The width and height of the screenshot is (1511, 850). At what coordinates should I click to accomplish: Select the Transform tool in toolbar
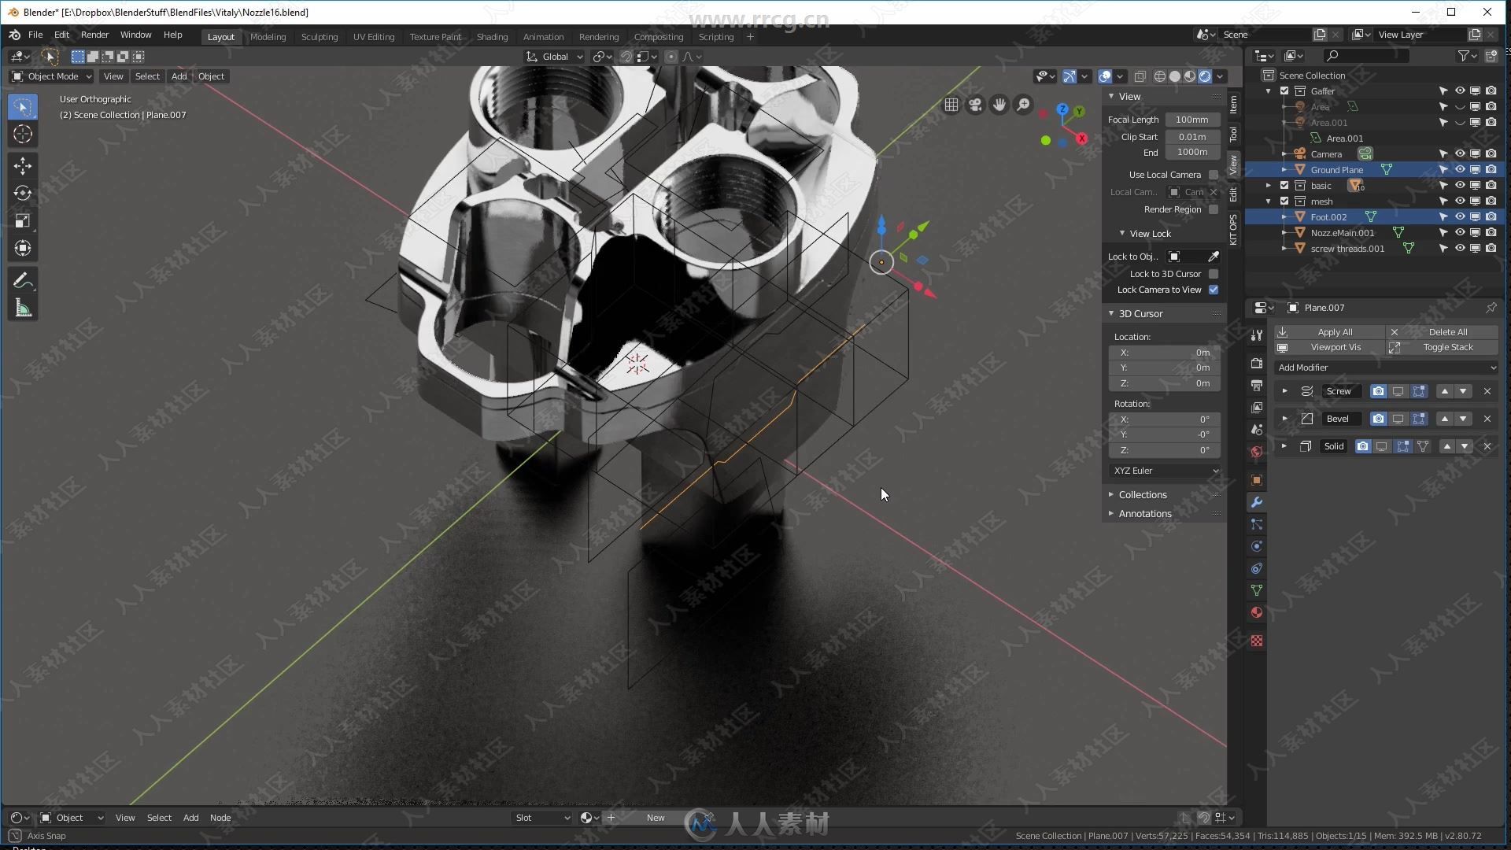click(23, 247)
